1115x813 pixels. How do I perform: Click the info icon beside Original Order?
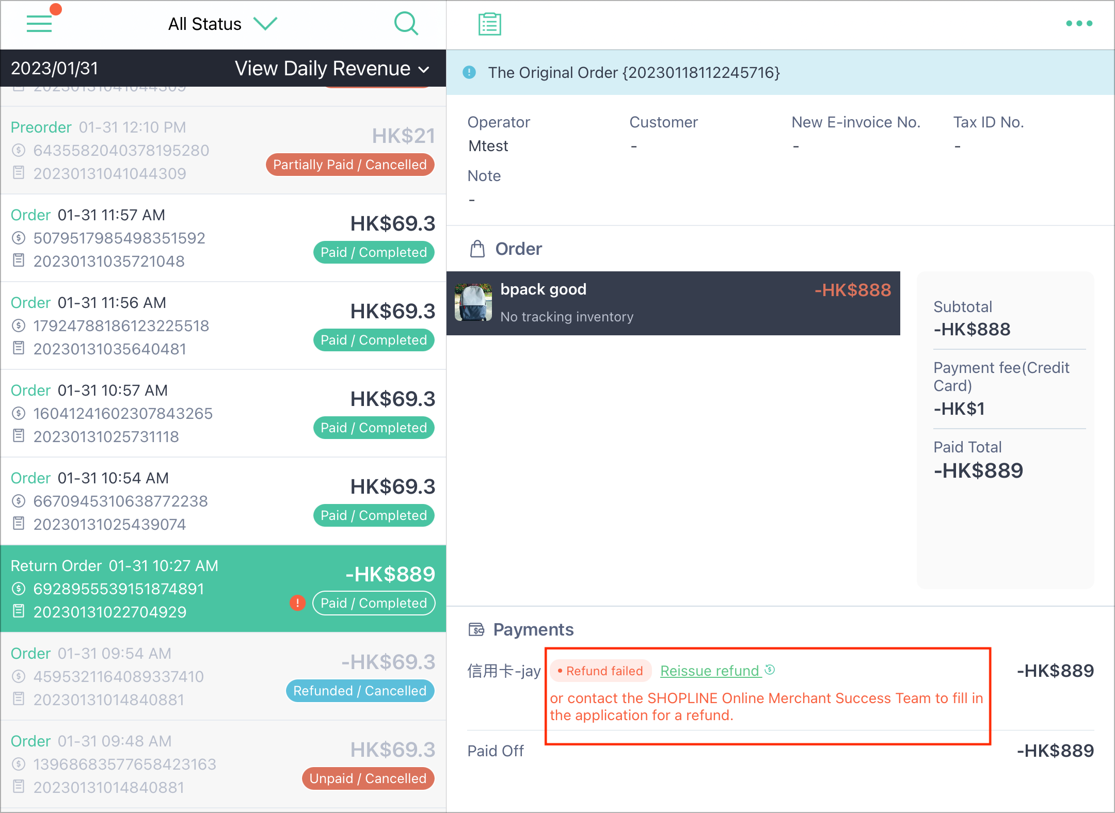[469, 72]
